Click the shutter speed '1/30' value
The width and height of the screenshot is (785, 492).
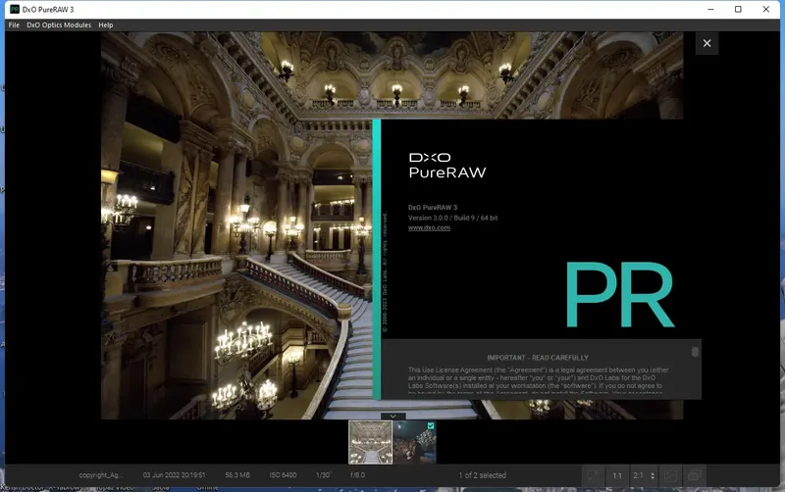(x=323, y=475)
